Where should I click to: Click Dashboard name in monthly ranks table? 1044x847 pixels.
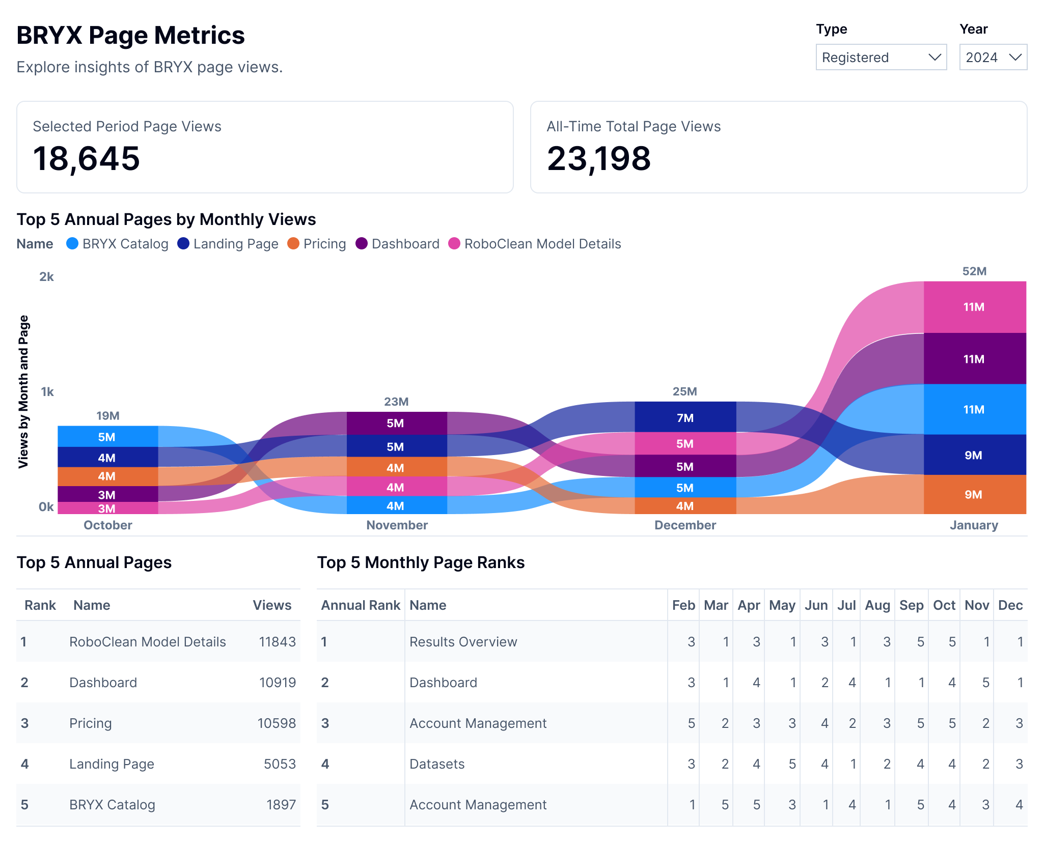[x=443, y=683]
